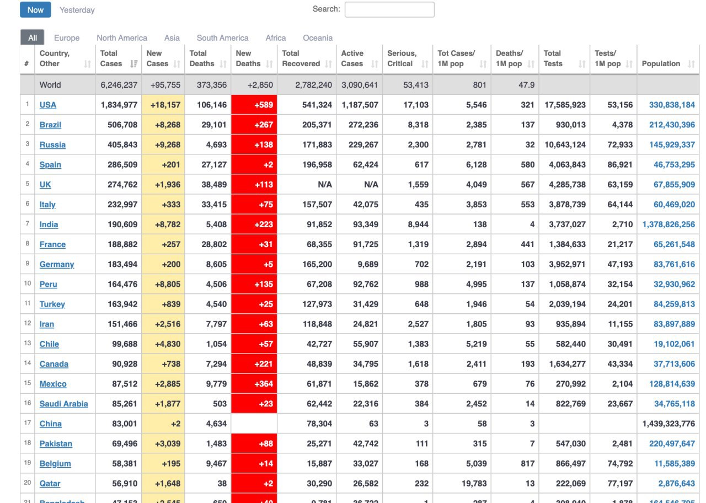Open the Belgium country link
This screenshot has height=503, width=706.
55,463
